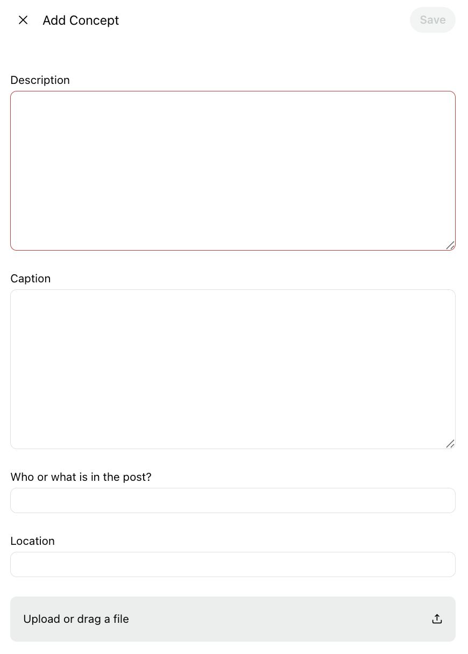Dismiss the form using the X icon
This screenshot has height=654, width=468.
click(23, 20)
